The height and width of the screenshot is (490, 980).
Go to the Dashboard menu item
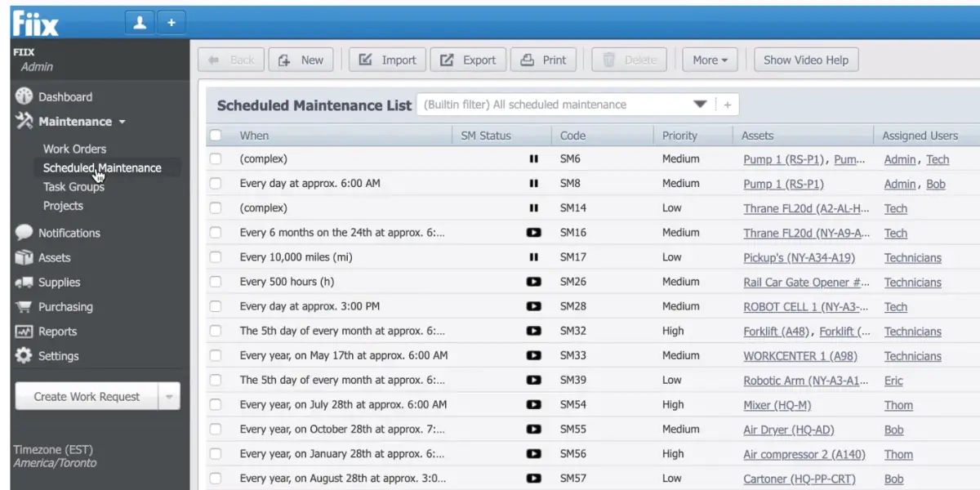(65, 96)
